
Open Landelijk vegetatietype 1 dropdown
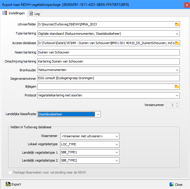[117, 152]
